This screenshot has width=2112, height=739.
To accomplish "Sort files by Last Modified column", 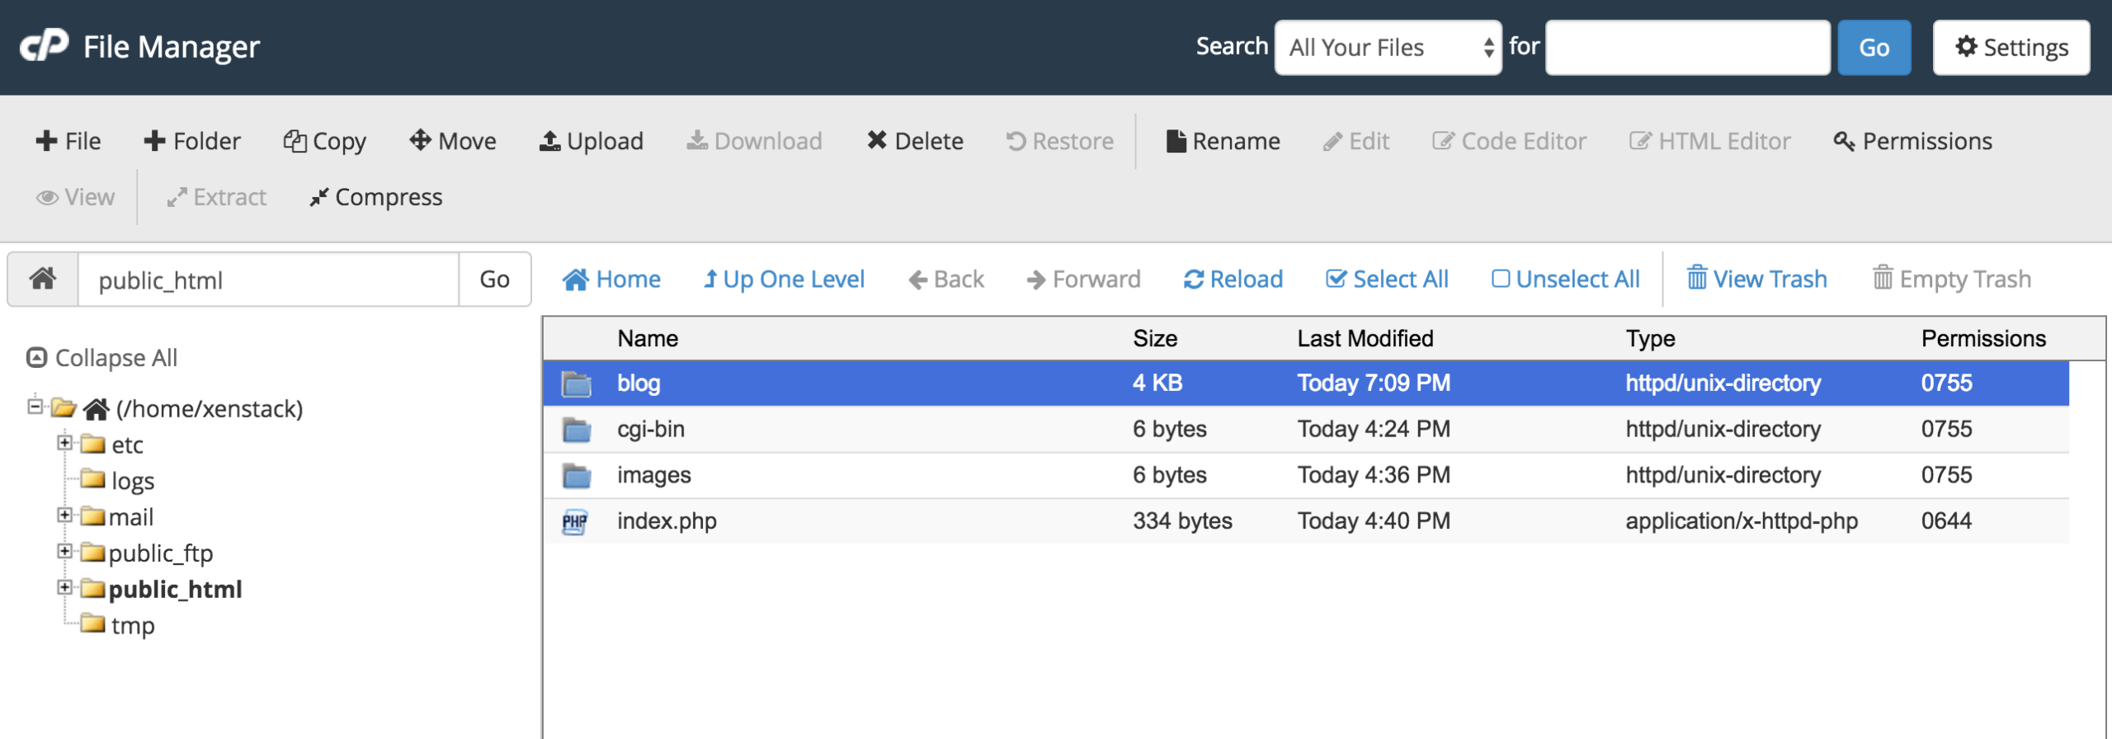I will [1365, 338].
